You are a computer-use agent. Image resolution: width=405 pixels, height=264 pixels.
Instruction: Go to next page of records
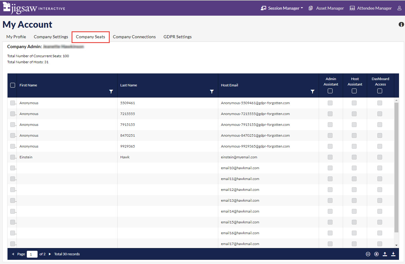pos(50,254)
